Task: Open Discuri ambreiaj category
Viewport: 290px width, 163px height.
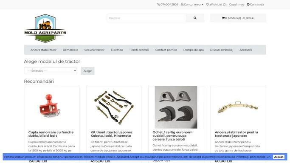Action: [222, 50]
